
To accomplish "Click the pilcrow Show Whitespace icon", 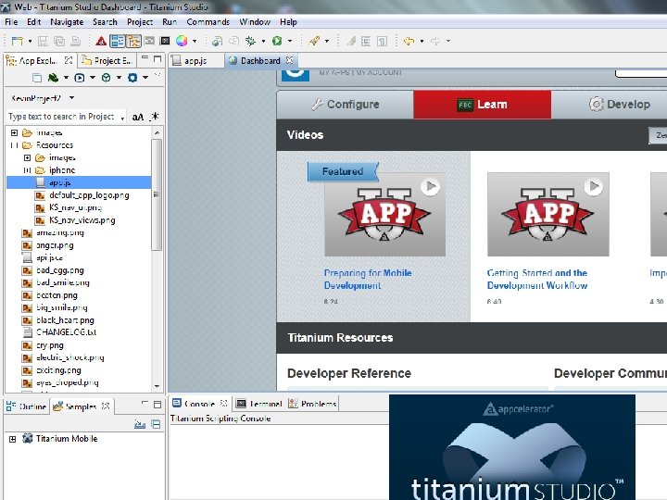I will tap(382, 42).
